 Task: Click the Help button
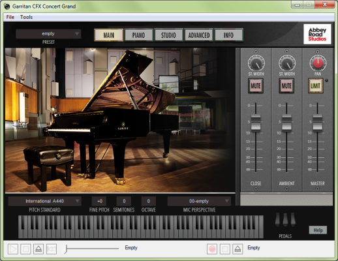tap(318, 230)
